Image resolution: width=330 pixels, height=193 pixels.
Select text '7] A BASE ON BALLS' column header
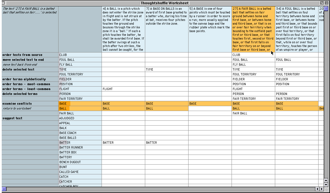tap(167, 29)
